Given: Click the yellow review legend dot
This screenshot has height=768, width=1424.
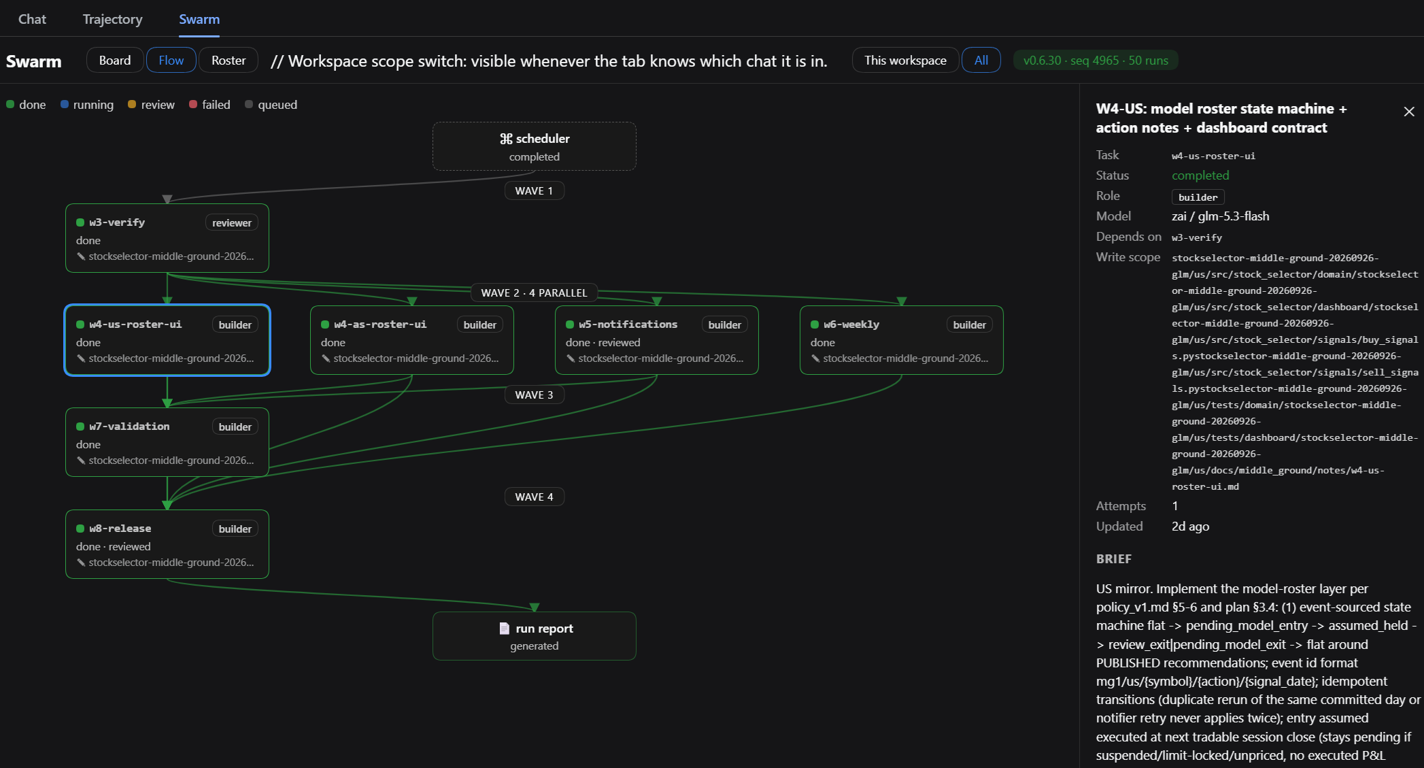Looking at the screenshot, I should pos(132,104).
